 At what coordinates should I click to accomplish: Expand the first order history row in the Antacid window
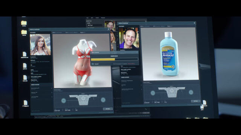[x=131, y=81]
